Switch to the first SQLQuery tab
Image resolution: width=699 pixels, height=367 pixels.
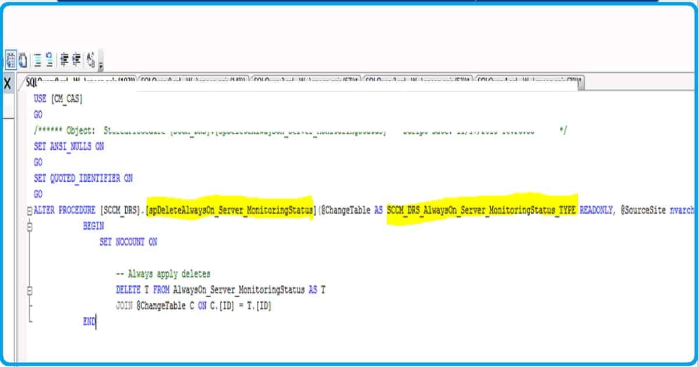(80, 82)
